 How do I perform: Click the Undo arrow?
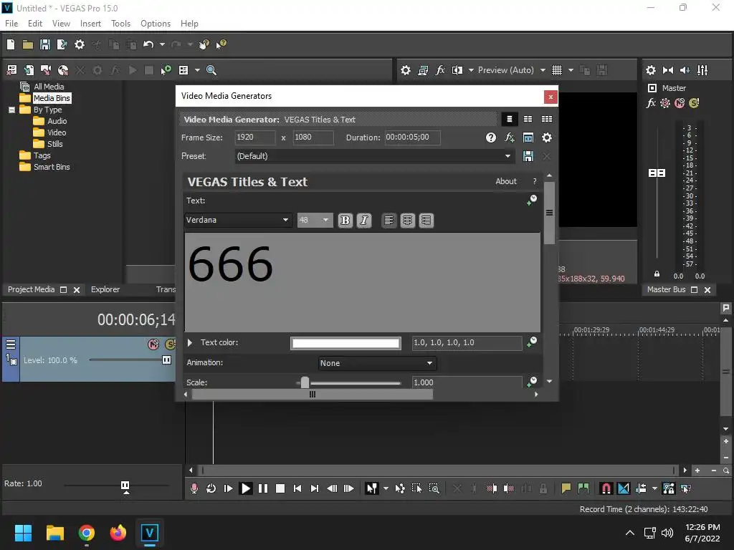(x=148, y=44)
